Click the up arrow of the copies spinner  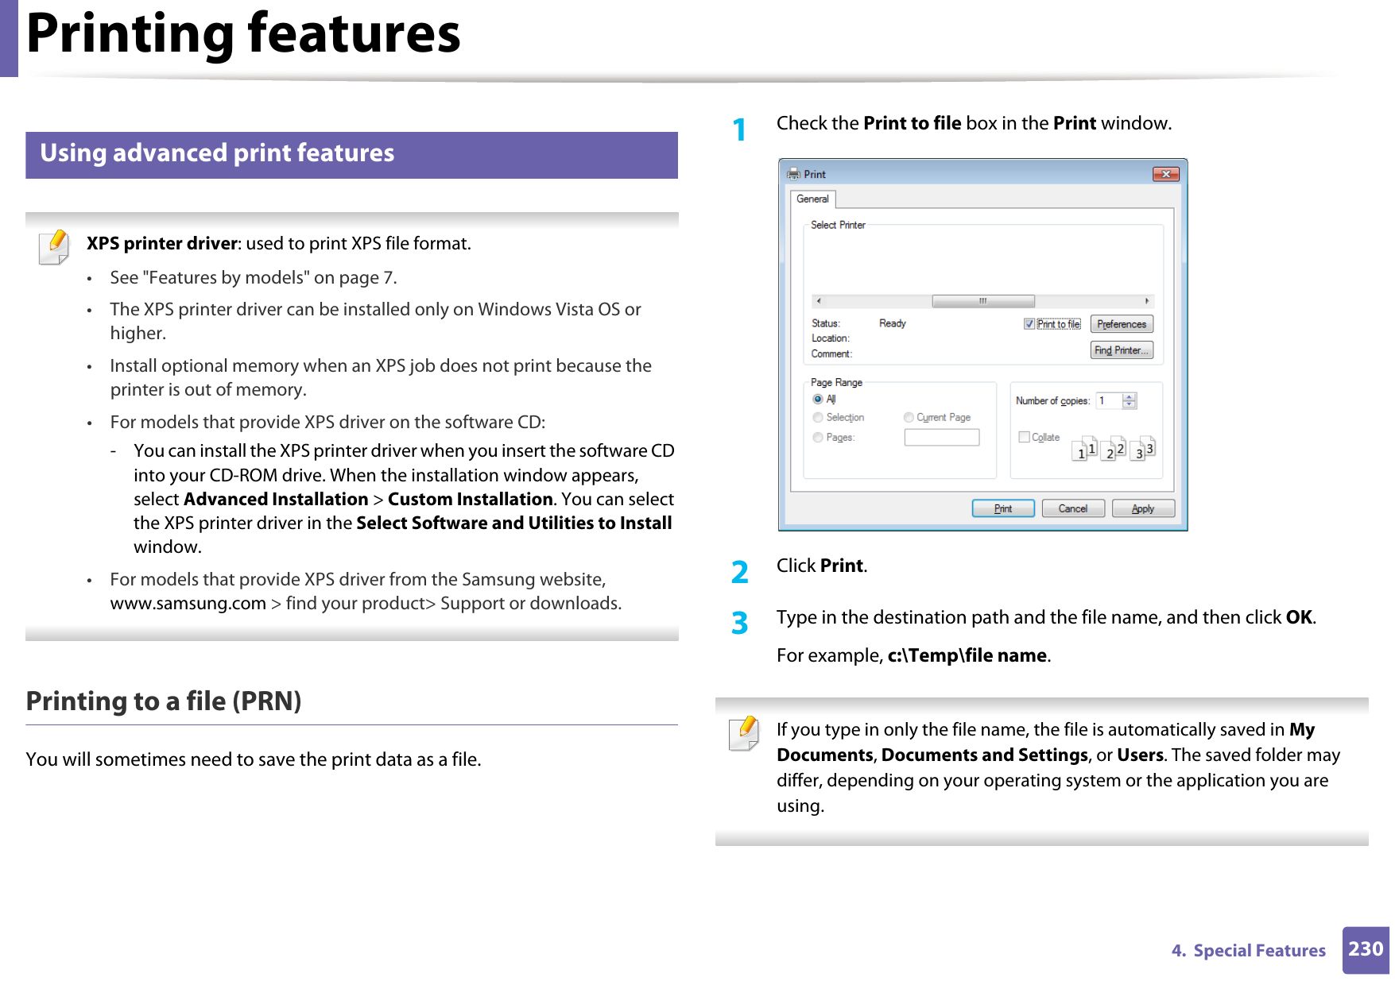click(1130, 396)
